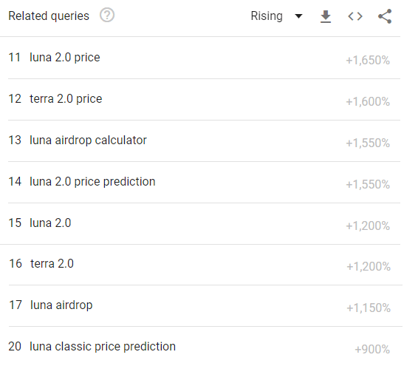Click the +1,600% value for terra 2.0 price
This screenshot has width=404, height=366.
(368, 101)
